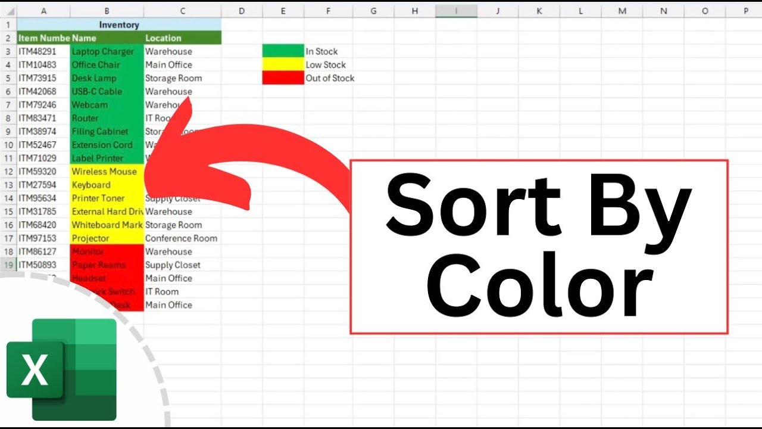The width and height of the screenshot is (762, 429).
Task: Select the Location header cell
Action: tap(182, 38)
